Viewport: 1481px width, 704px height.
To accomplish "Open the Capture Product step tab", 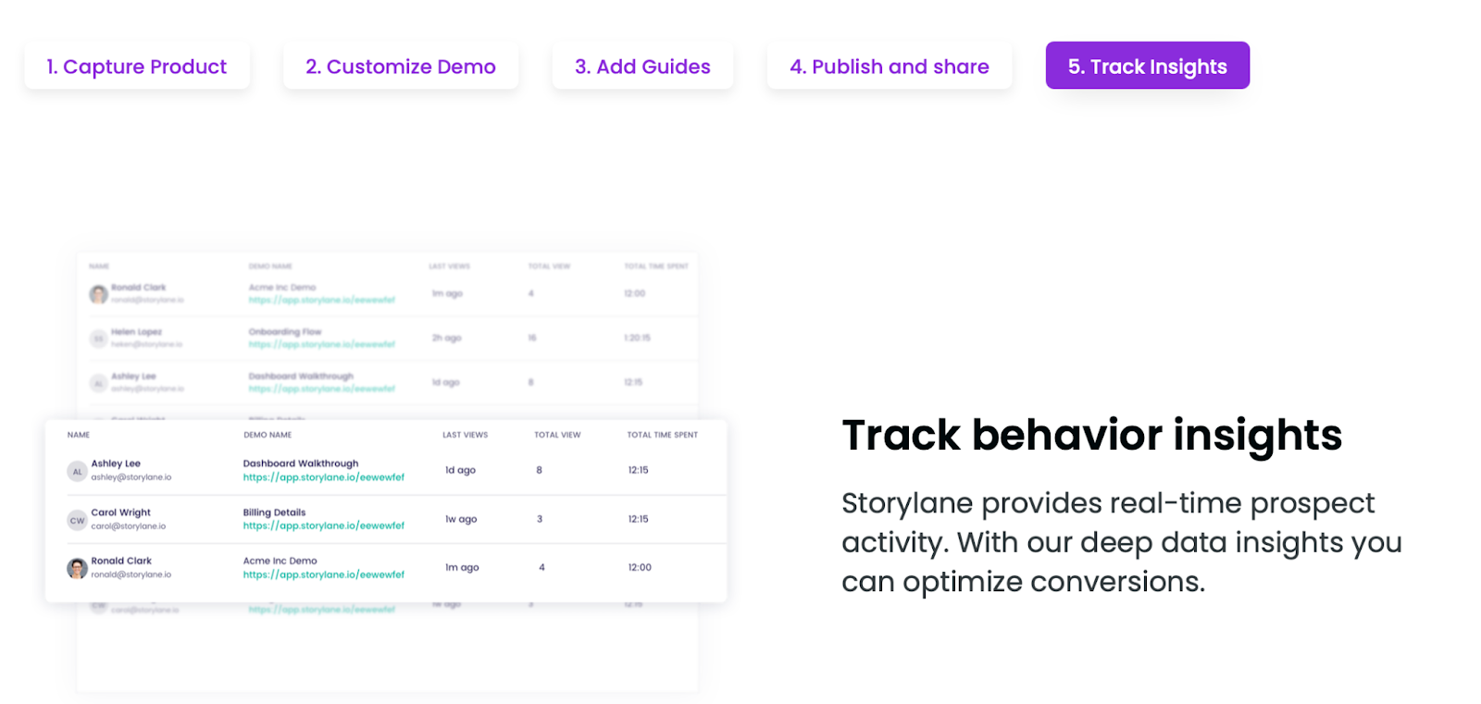I will tap(137, 67).
